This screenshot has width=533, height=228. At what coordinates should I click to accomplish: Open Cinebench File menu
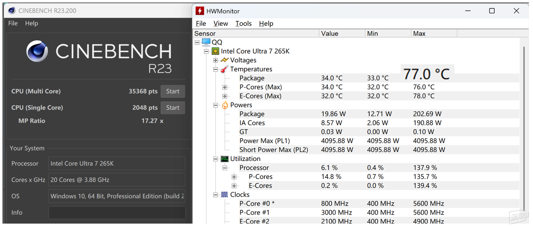coord(13,23)
